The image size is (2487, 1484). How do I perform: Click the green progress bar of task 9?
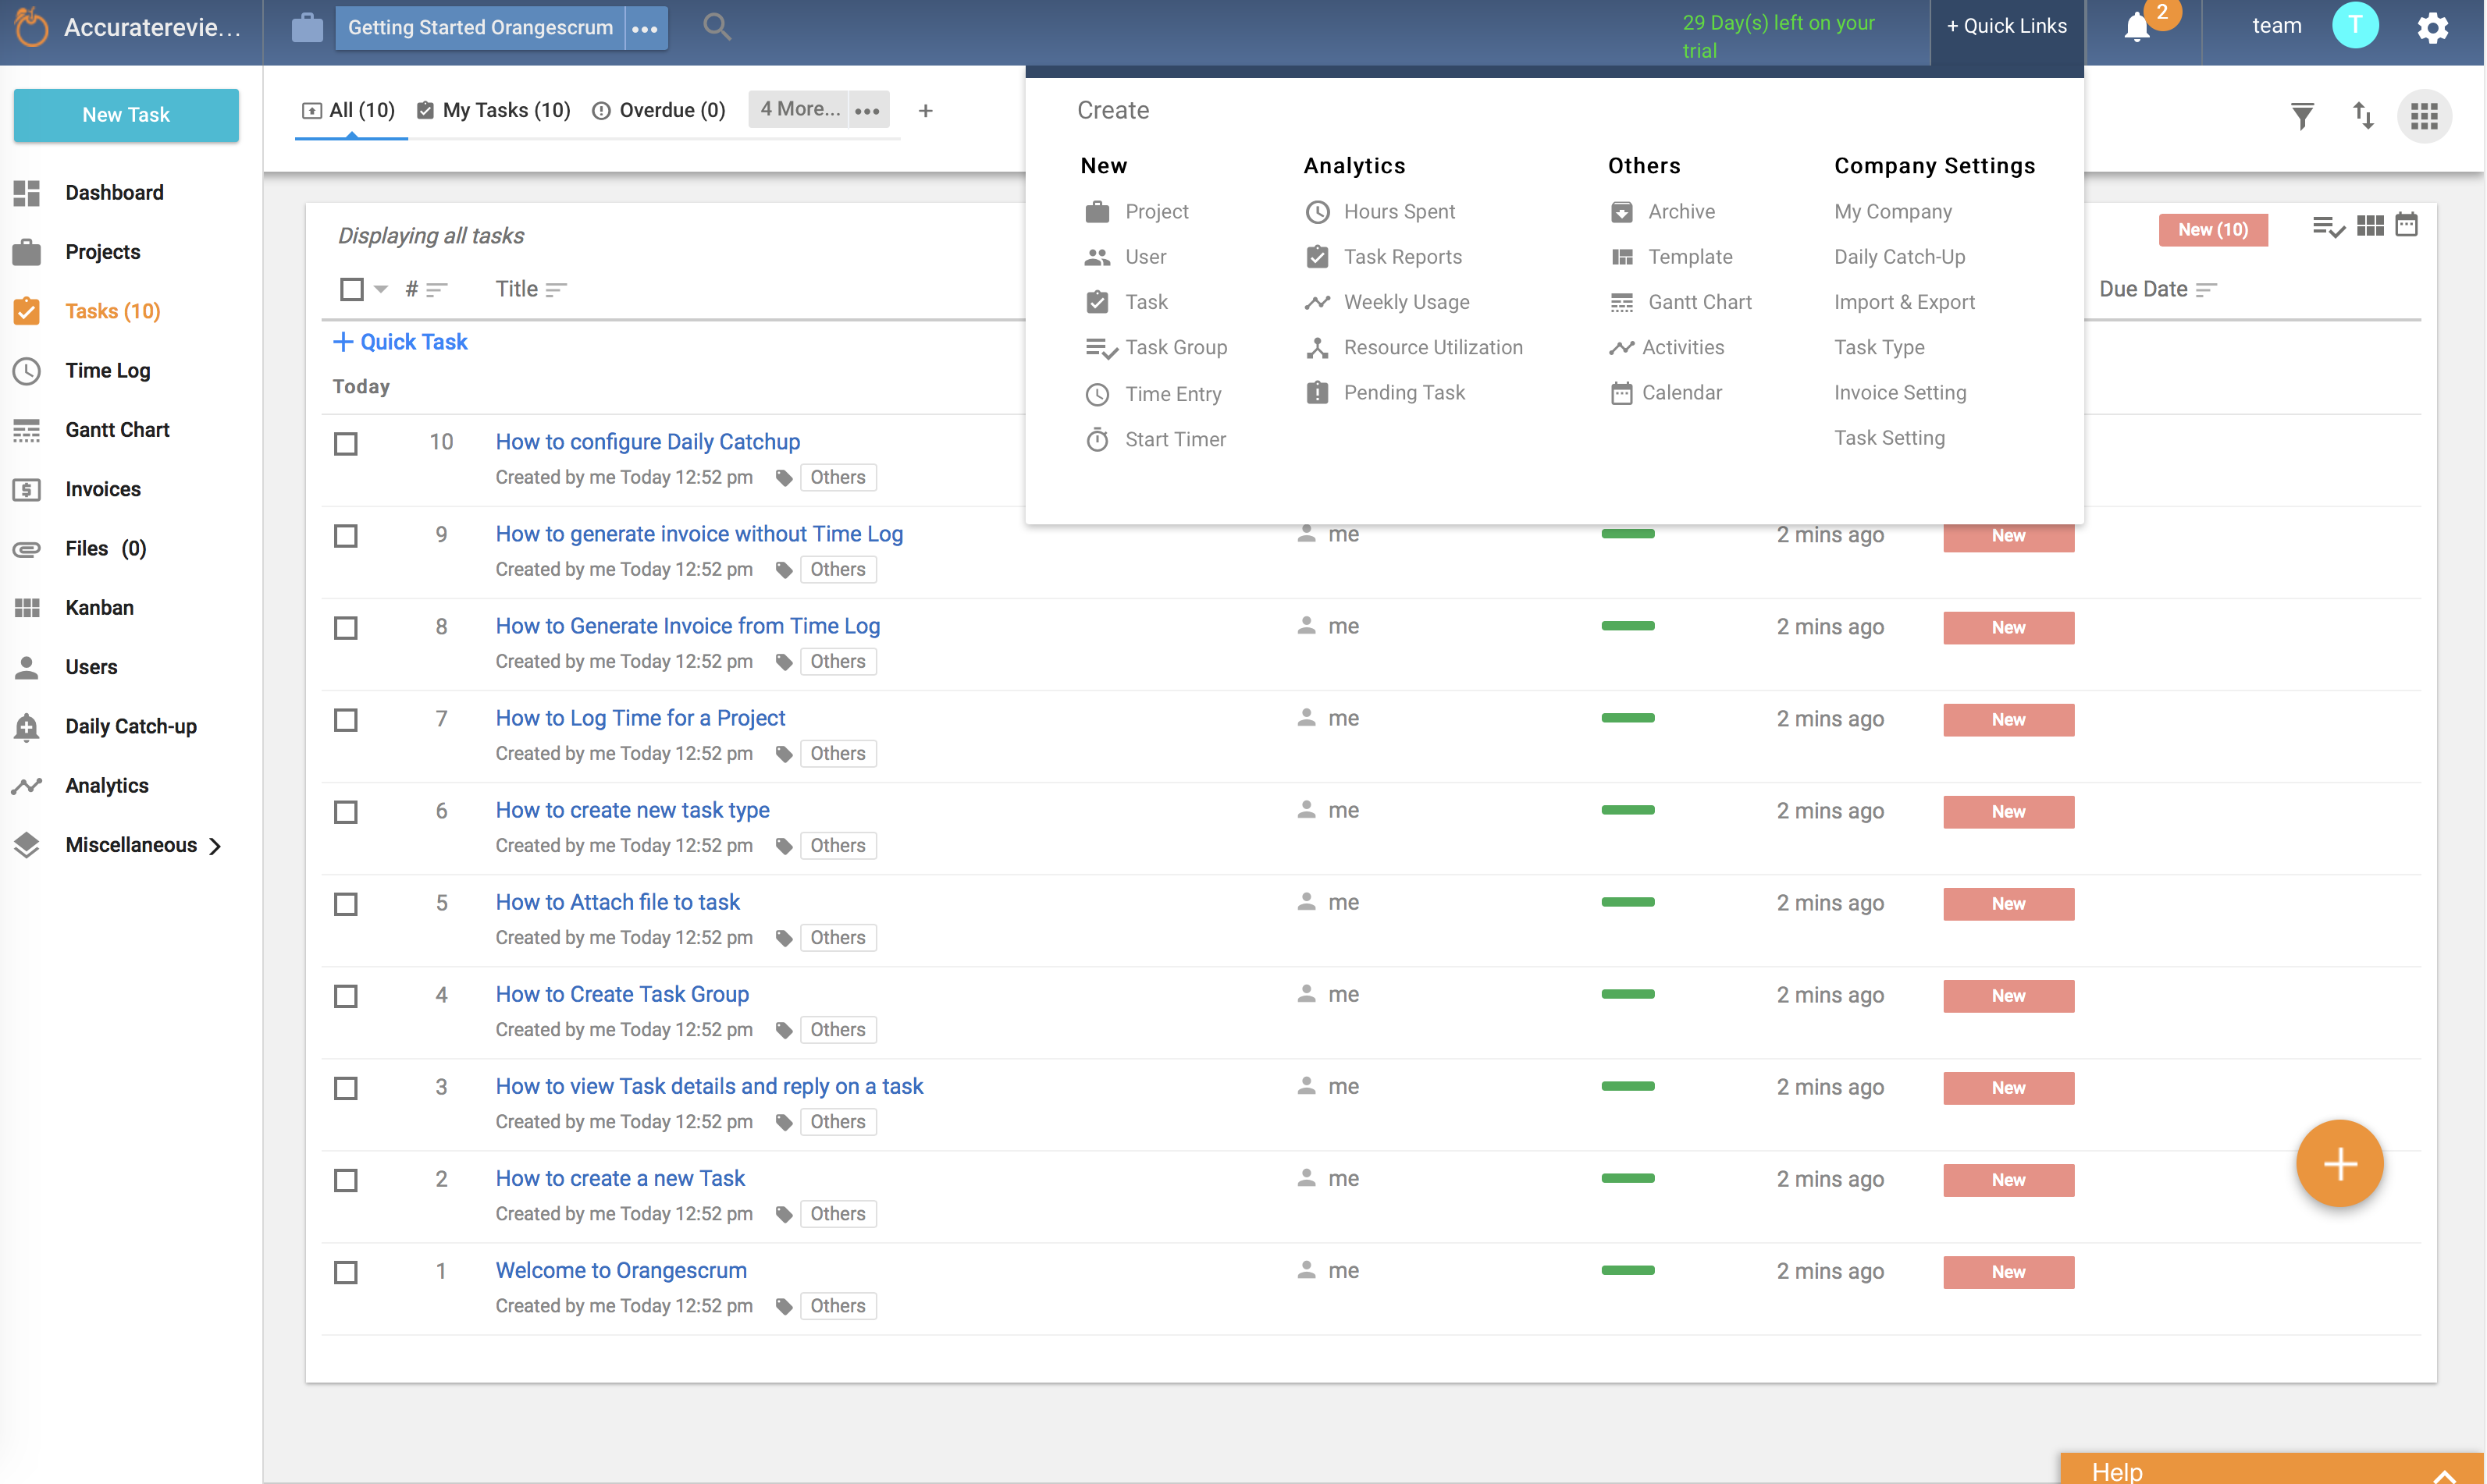coord(1627,534)
